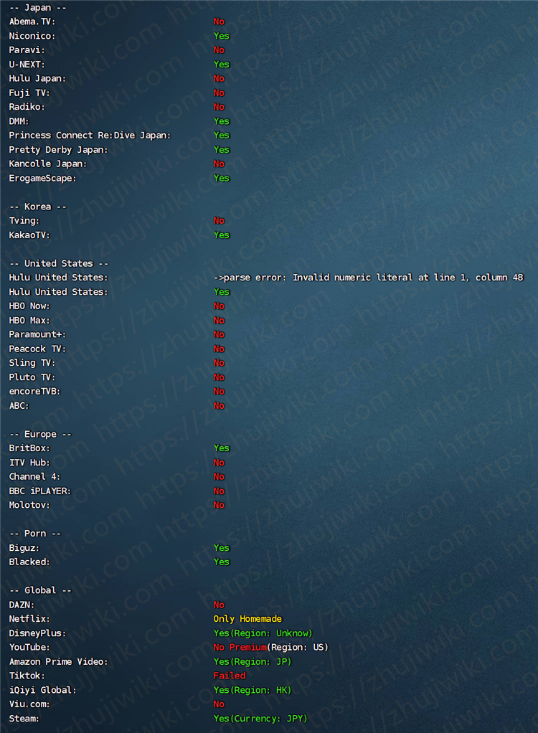The image size is (538, 733).
Task: Click the 'Paravi:' label
Action: [x=27, y=50]
